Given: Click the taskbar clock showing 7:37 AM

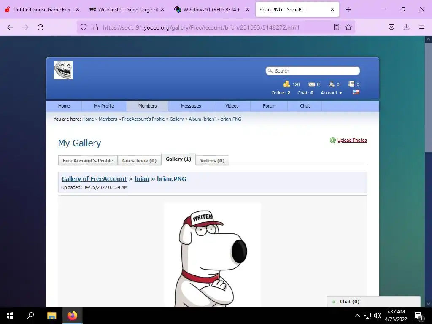Looking at the screenshot, I should (x=396, y=316).
